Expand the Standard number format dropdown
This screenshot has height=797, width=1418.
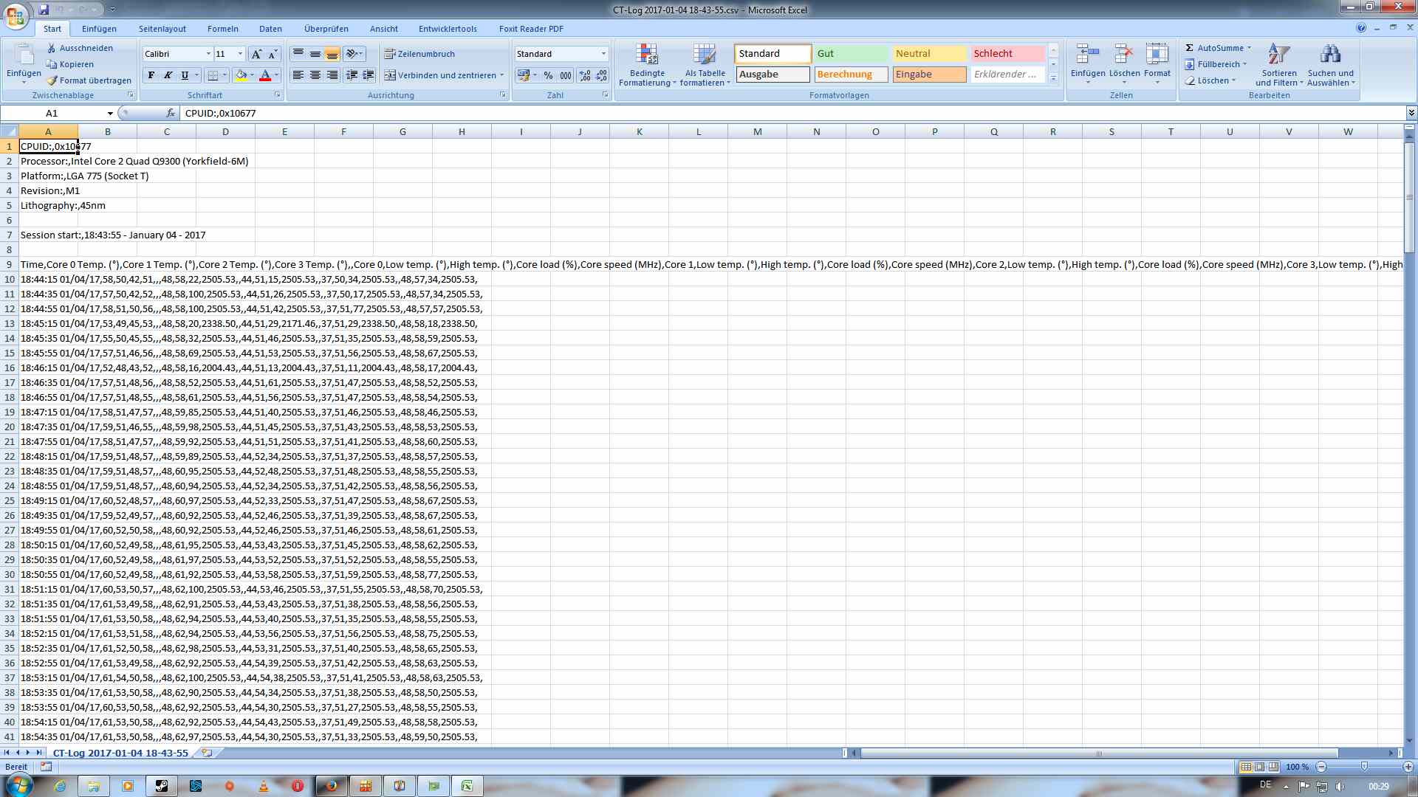(603, 54)
